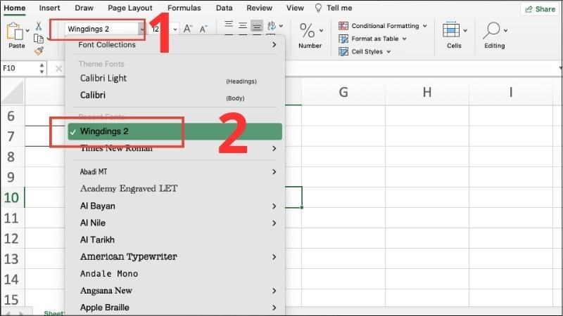
Task: Click the top align icon
Action: click(228, 25)
